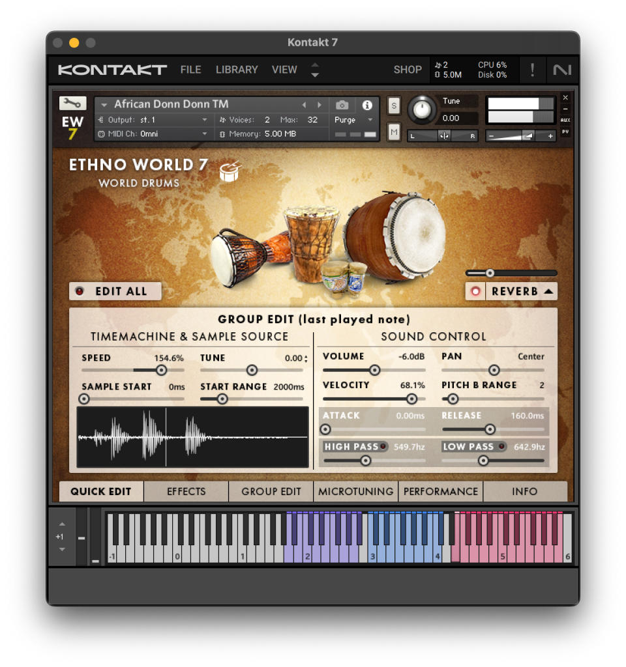Switch to the EFFECTS tab
The width and height of the screenshot is (626, 667).
[x=186, y=491]
